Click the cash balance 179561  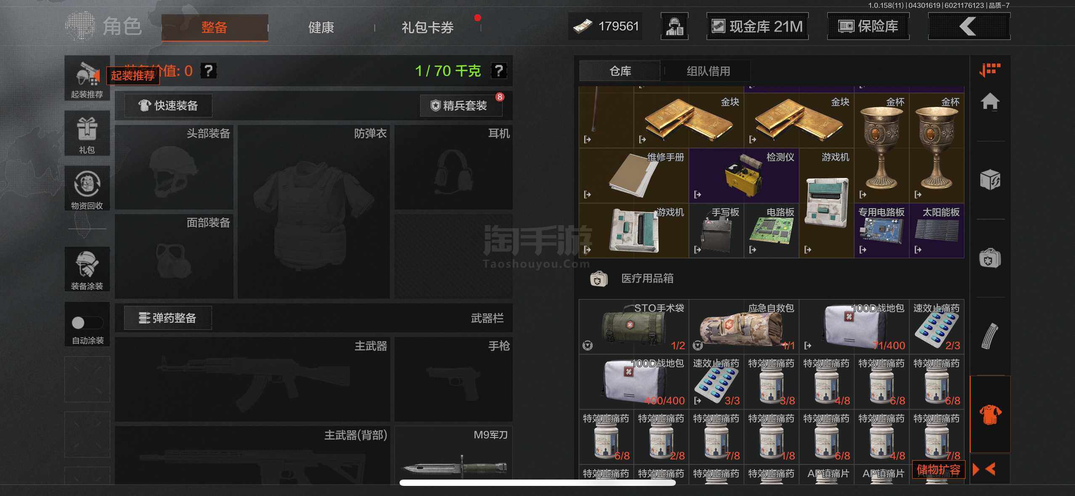pyautogui.click(x=606, y=26)
